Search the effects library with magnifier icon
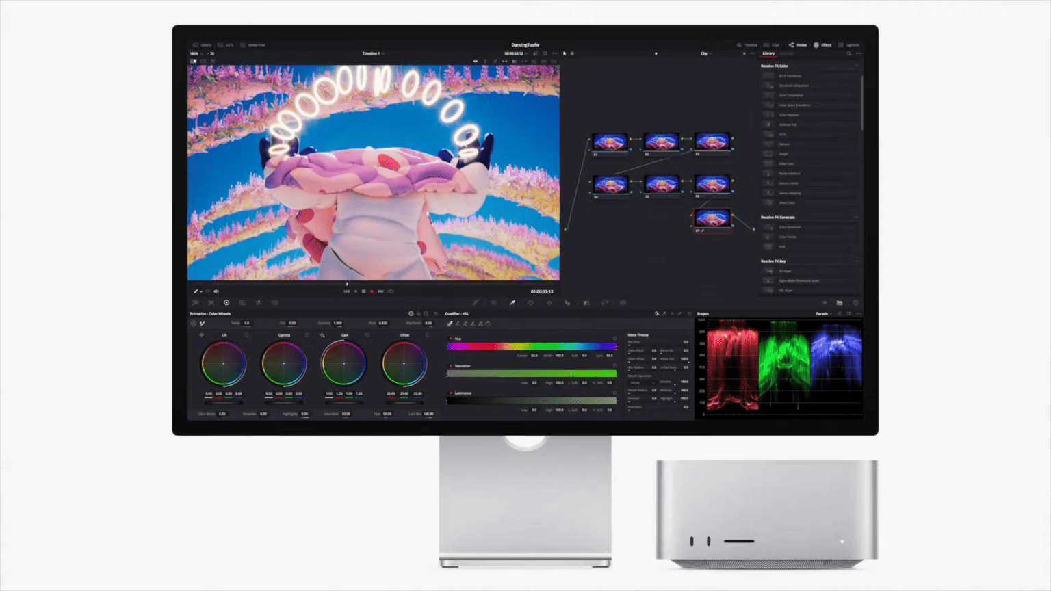 click(x=849, y=53)
